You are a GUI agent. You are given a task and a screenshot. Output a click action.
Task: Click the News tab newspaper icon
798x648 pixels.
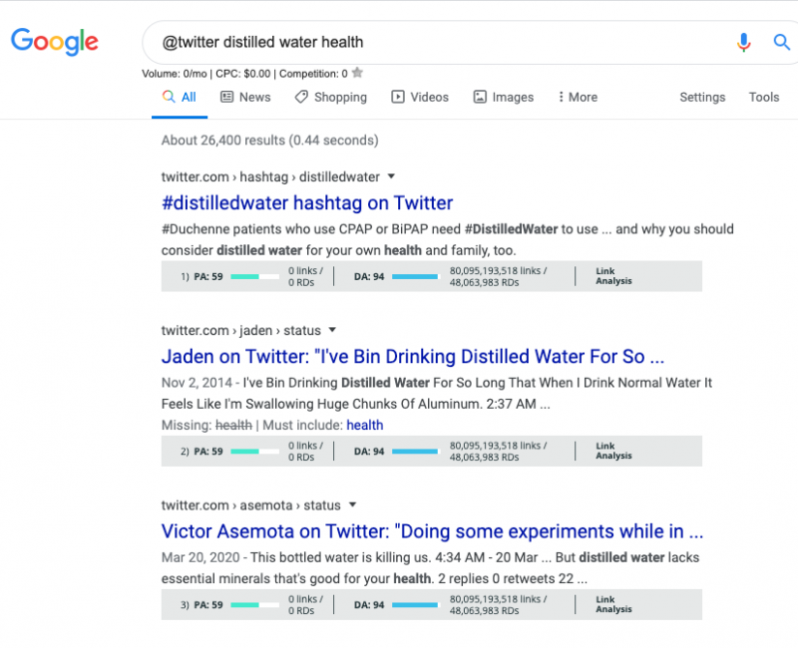pos(227,97)
